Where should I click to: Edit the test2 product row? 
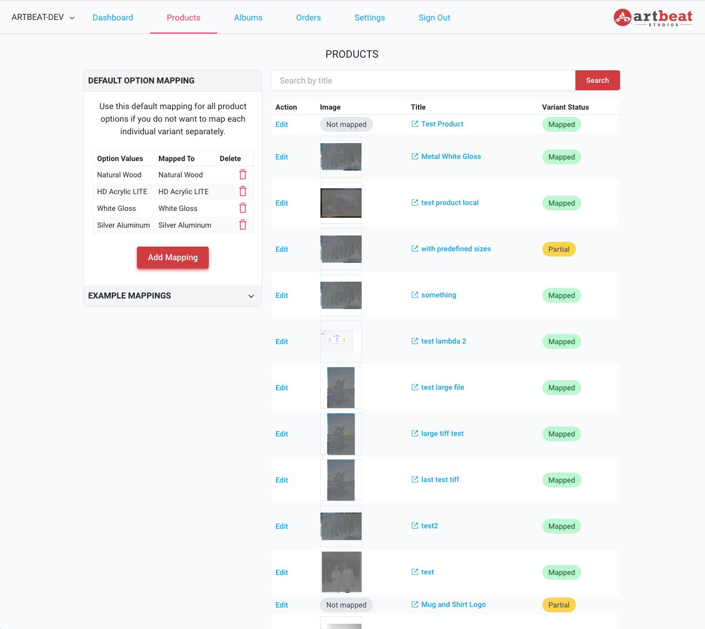pos(282,526)
